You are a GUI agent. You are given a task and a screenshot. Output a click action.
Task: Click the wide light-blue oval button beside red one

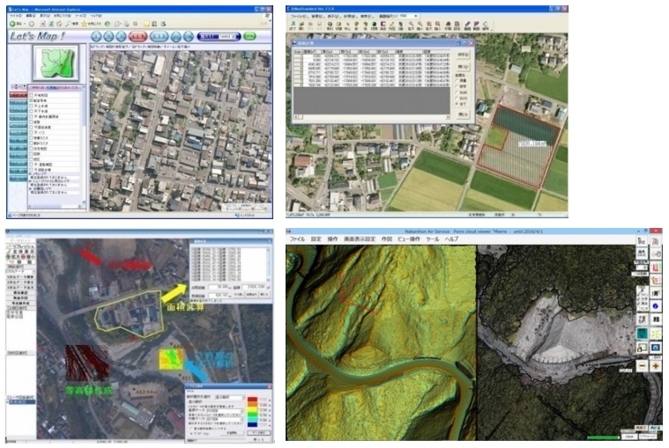pos(160,36)
